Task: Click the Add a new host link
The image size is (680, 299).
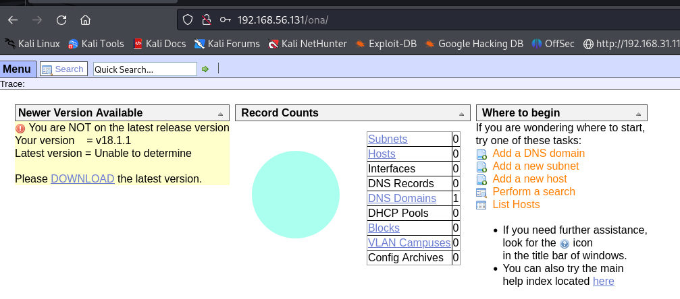Action: point(529,178)
